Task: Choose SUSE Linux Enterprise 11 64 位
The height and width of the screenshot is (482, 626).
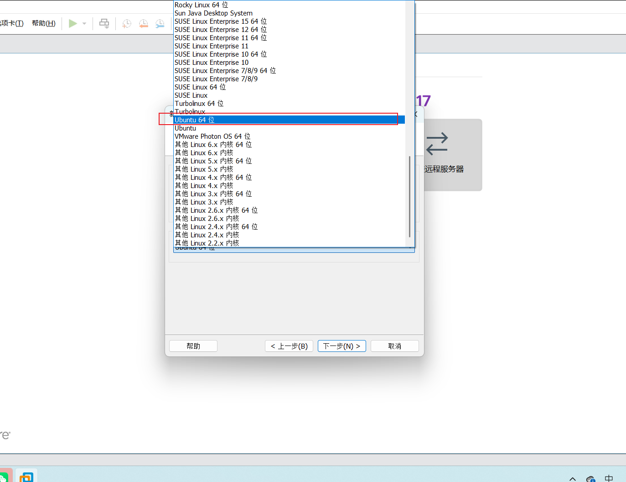Action: [289, 38]
